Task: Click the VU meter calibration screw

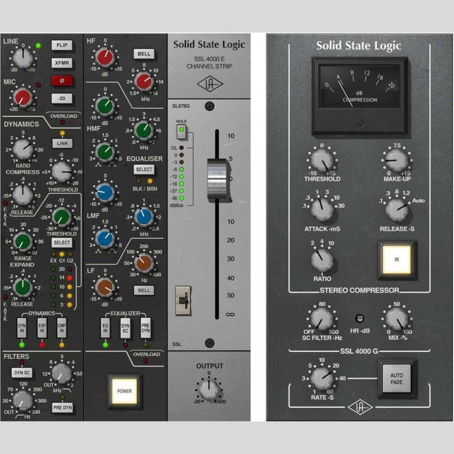Action: tap(359, 123)
